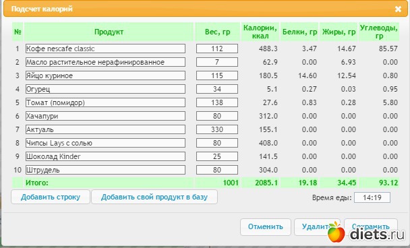410x248 pixels.
Task: Click the Калории, ккал column header
Action: 260,32
